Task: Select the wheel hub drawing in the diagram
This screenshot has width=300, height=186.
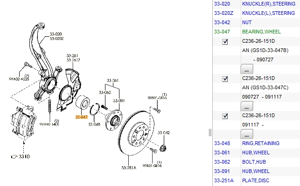Action: [110, 123]
